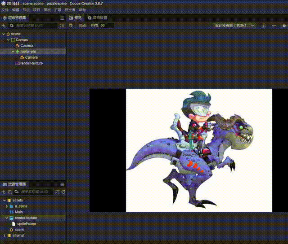Switch to the 层级管理器 panel tab
The image size is (288, 244).
pyautogui.click(x=14, y=18)
